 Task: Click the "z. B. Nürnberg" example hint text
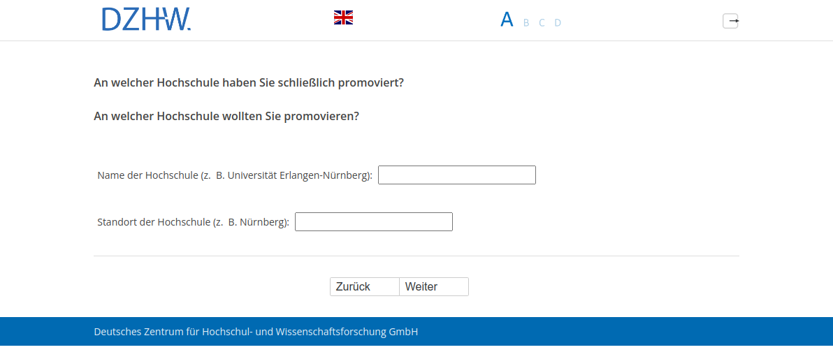(x=252, y=223)
